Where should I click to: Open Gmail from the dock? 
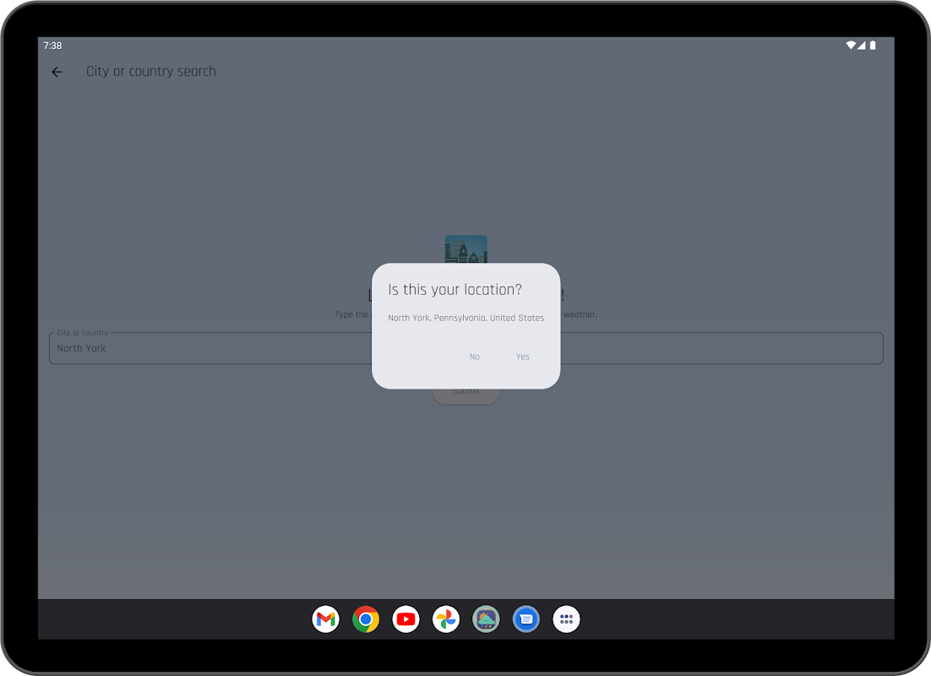click(x=325, y=619)
